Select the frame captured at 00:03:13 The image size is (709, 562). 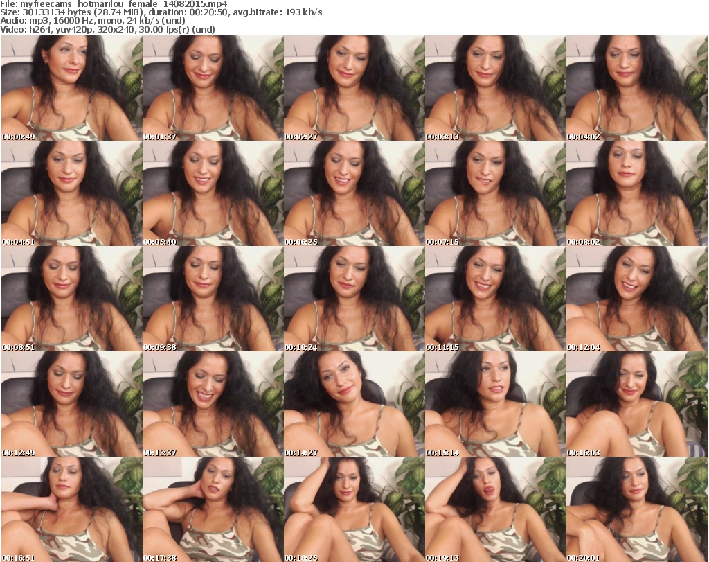click(x=495, y=88)
